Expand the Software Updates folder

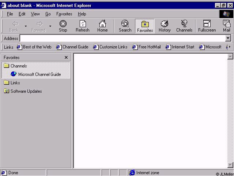pyautogui.click(x=23, y=91)
